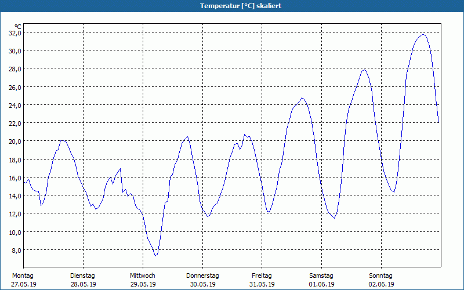
Task: Click the 32,0 y-axis label
Action: [15, 33]
